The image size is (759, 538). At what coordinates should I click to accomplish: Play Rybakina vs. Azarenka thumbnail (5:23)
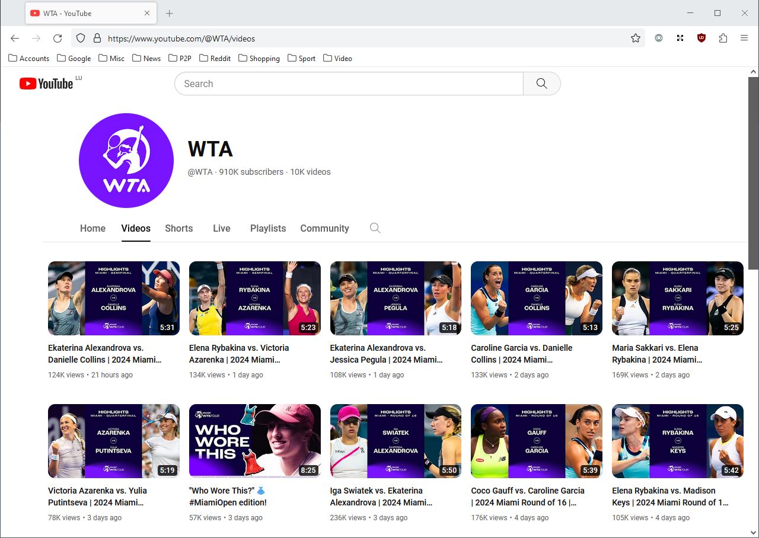point(255,298)
